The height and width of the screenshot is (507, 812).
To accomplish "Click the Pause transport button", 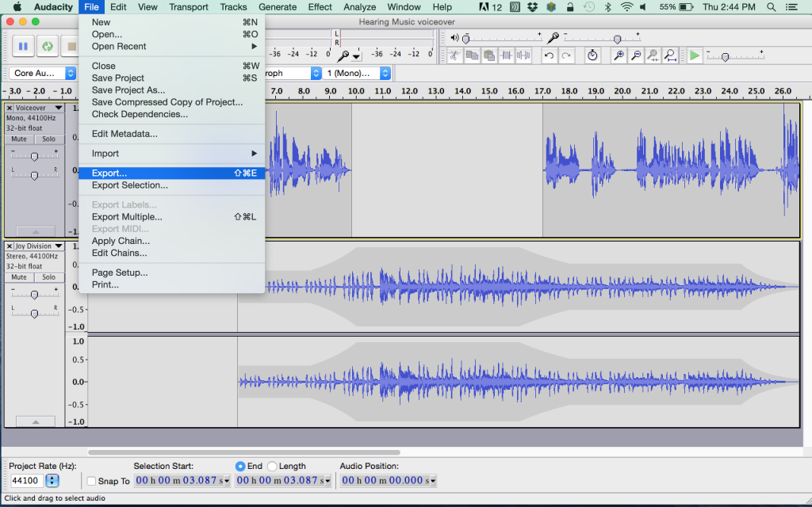I will point(23,47).
